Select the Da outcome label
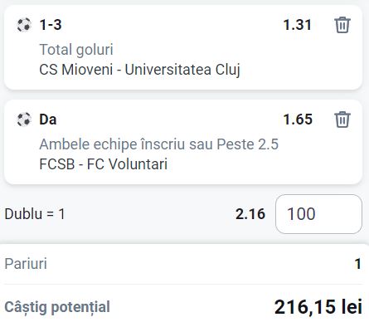This screenshot has height=322, width=369. coord(48,120)
